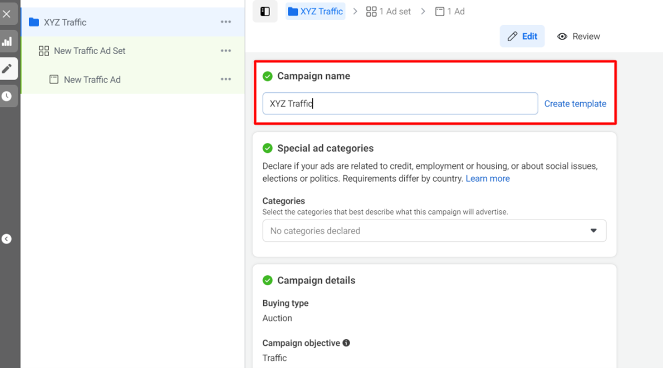The width and height of the screenshot is (663, 368).
Task: Navigate to 1 Ad breadcrumb
Action: point(450,11)
